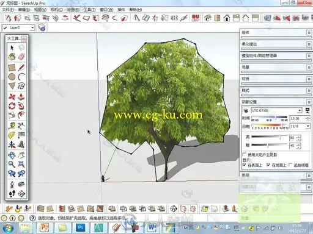Viewport: 313px width, 234px height.
Task: Toggle the 在表面上 checkbox
Action: 245,165
